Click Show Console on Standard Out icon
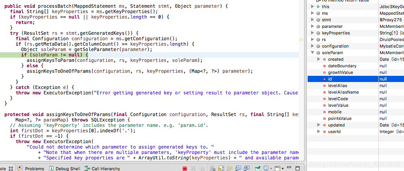 238,168
